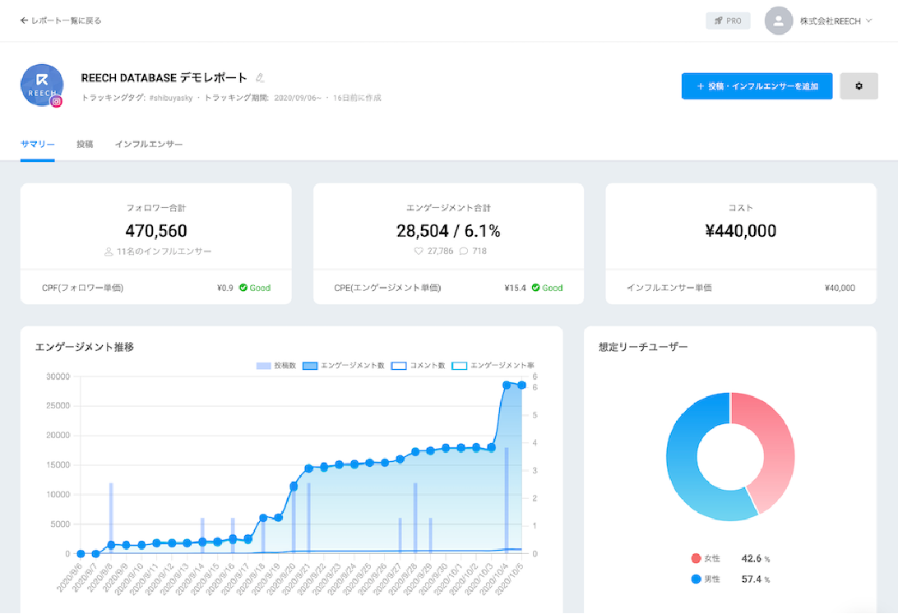Toggle the コメント数 legend series
Viewport: 898px width, 614px height.
(x=418, y=366)
